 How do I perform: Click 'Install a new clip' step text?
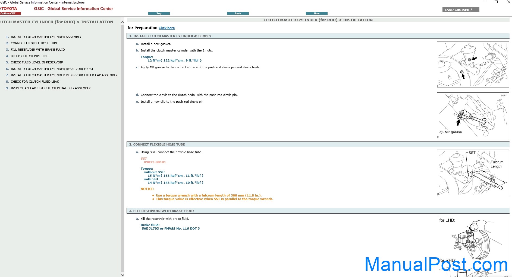(172, 102)
